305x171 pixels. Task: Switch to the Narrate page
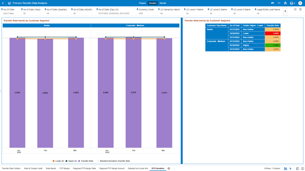pos(163,3)
